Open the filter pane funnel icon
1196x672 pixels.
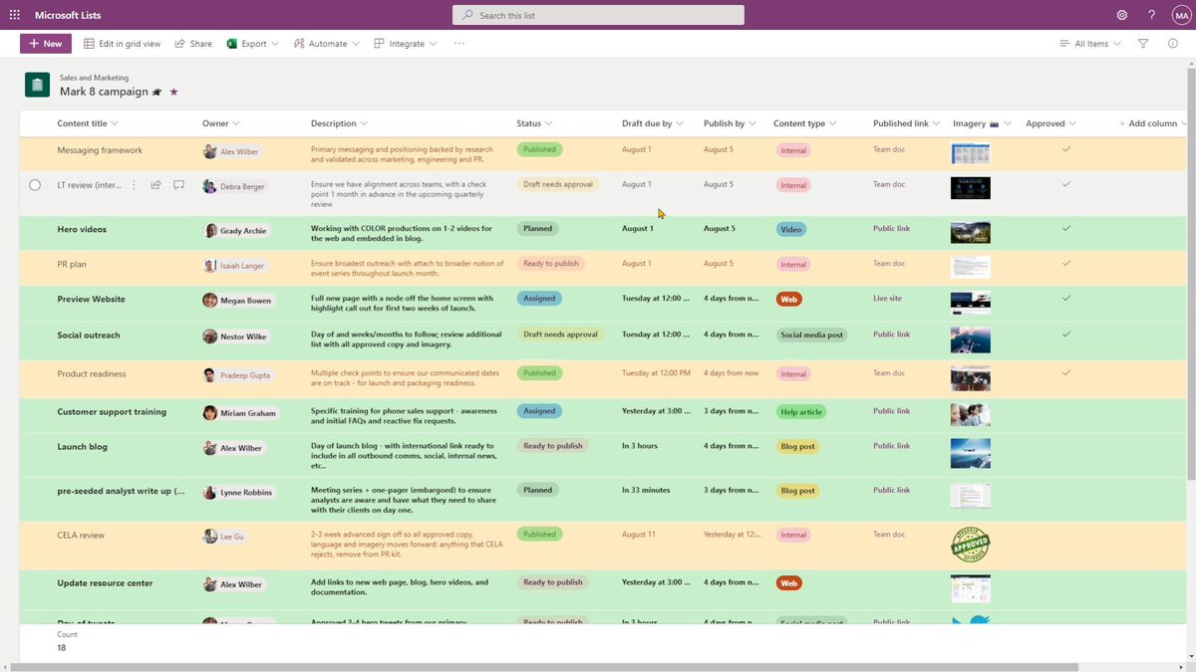[x=1143, y=44]
